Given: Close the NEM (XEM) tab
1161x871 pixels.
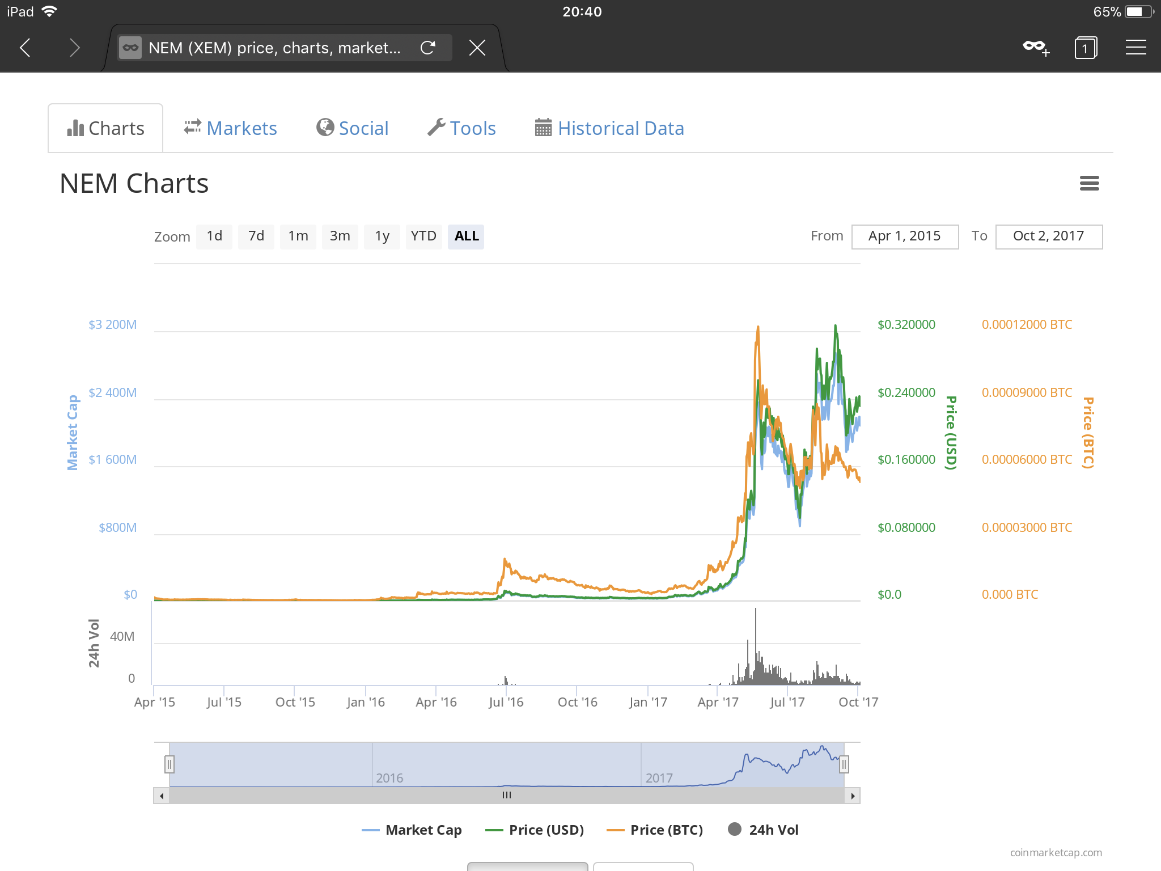Looking at the screenshot, I should point(477,48).
